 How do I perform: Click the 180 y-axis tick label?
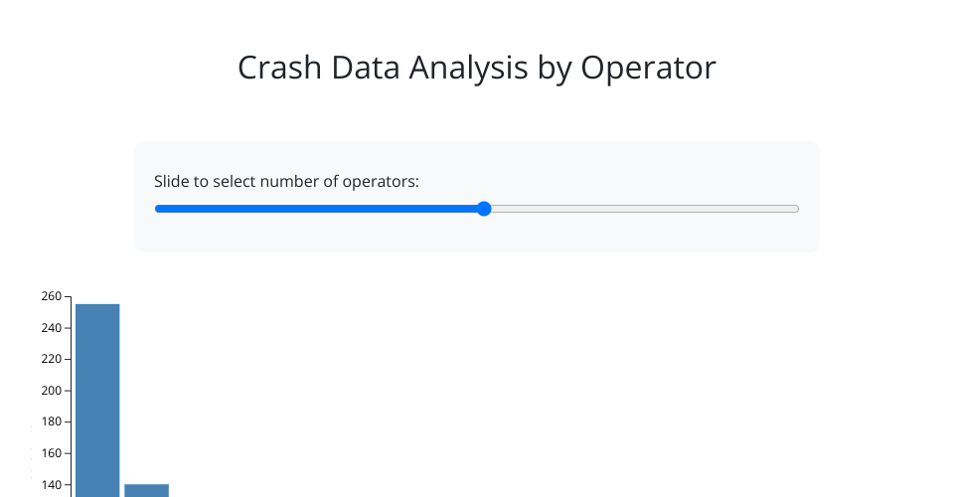click(52, 421)
